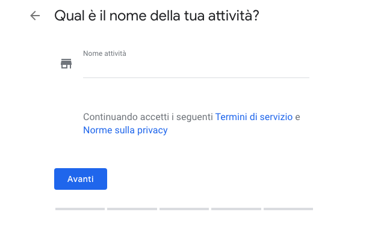
Task: Click the 'Continuando accetti i seguenti' text
Action: coord(148,117)
